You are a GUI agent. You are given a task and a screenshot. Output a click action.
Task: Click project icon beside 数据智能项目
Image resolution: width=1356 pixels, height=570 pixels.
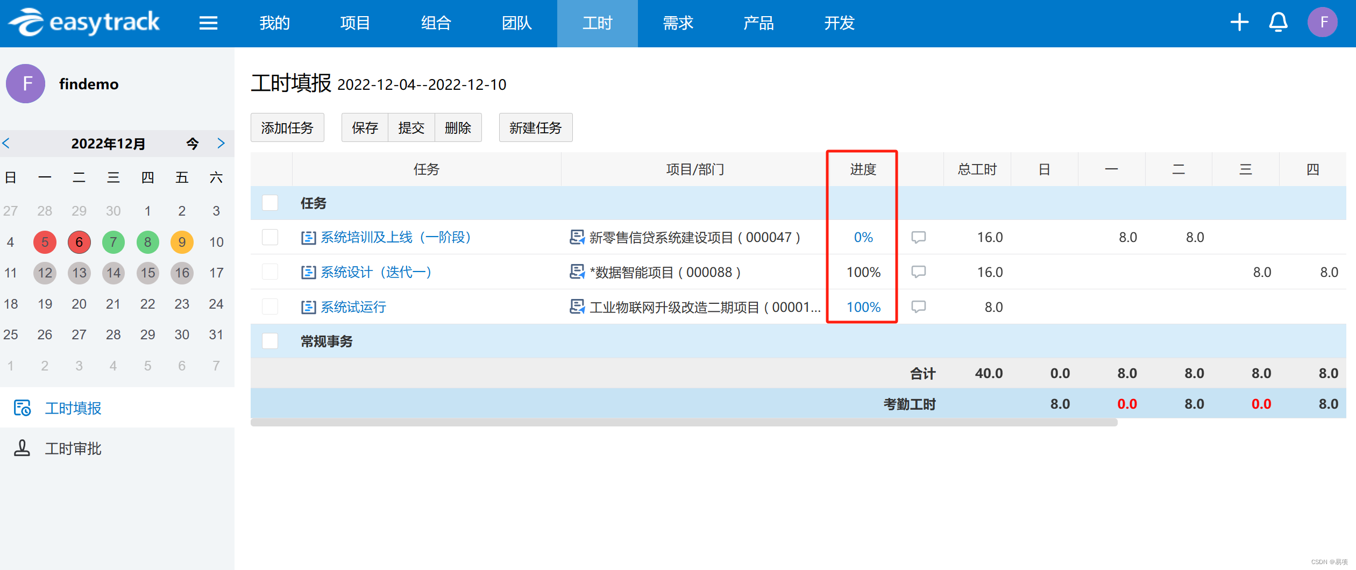tap(577, 272)
